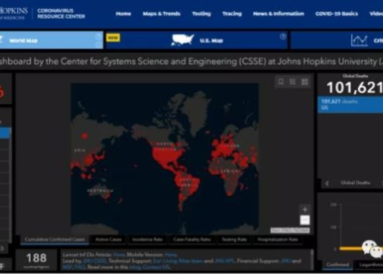The width and height of the screenshot is (383, 274).
Task: Click the help icon on U.S. Map tile
Action: (283, 37)
